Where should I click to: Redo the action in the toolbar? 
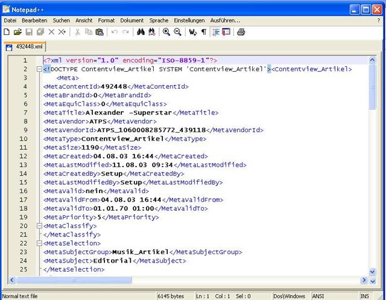(125, 32)
